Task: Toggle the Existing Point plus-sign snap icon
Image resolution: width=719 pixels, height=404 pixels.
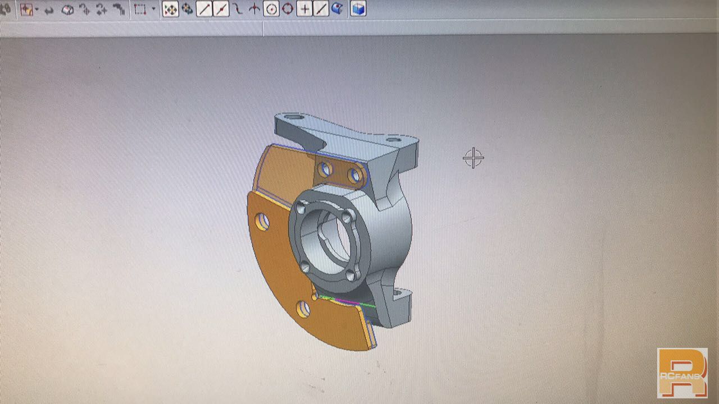Action: [304, 9]
